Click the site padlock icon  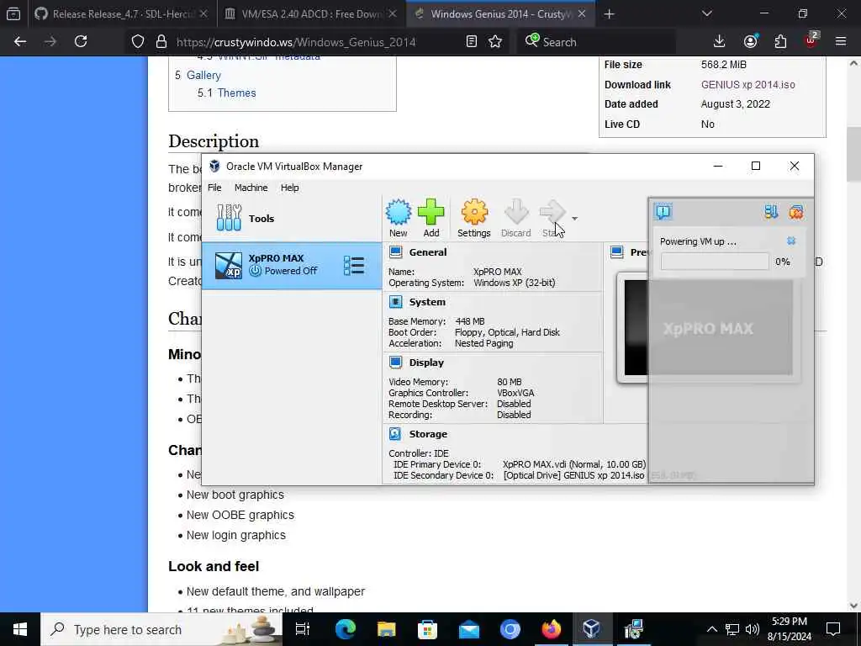click(161, 42)
